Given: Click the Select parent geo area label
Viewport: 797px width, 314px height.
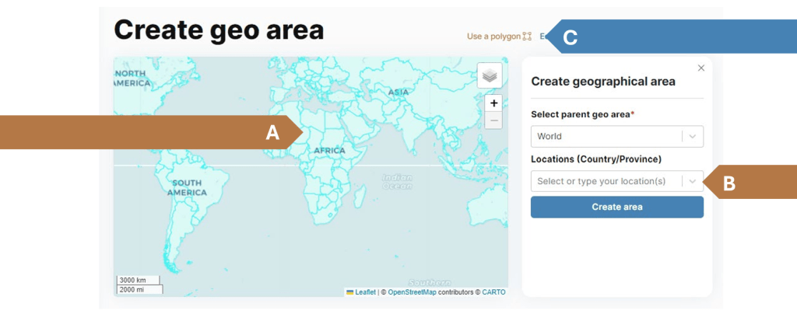Looking at the screenshot, I should click(x=582, y=115).
